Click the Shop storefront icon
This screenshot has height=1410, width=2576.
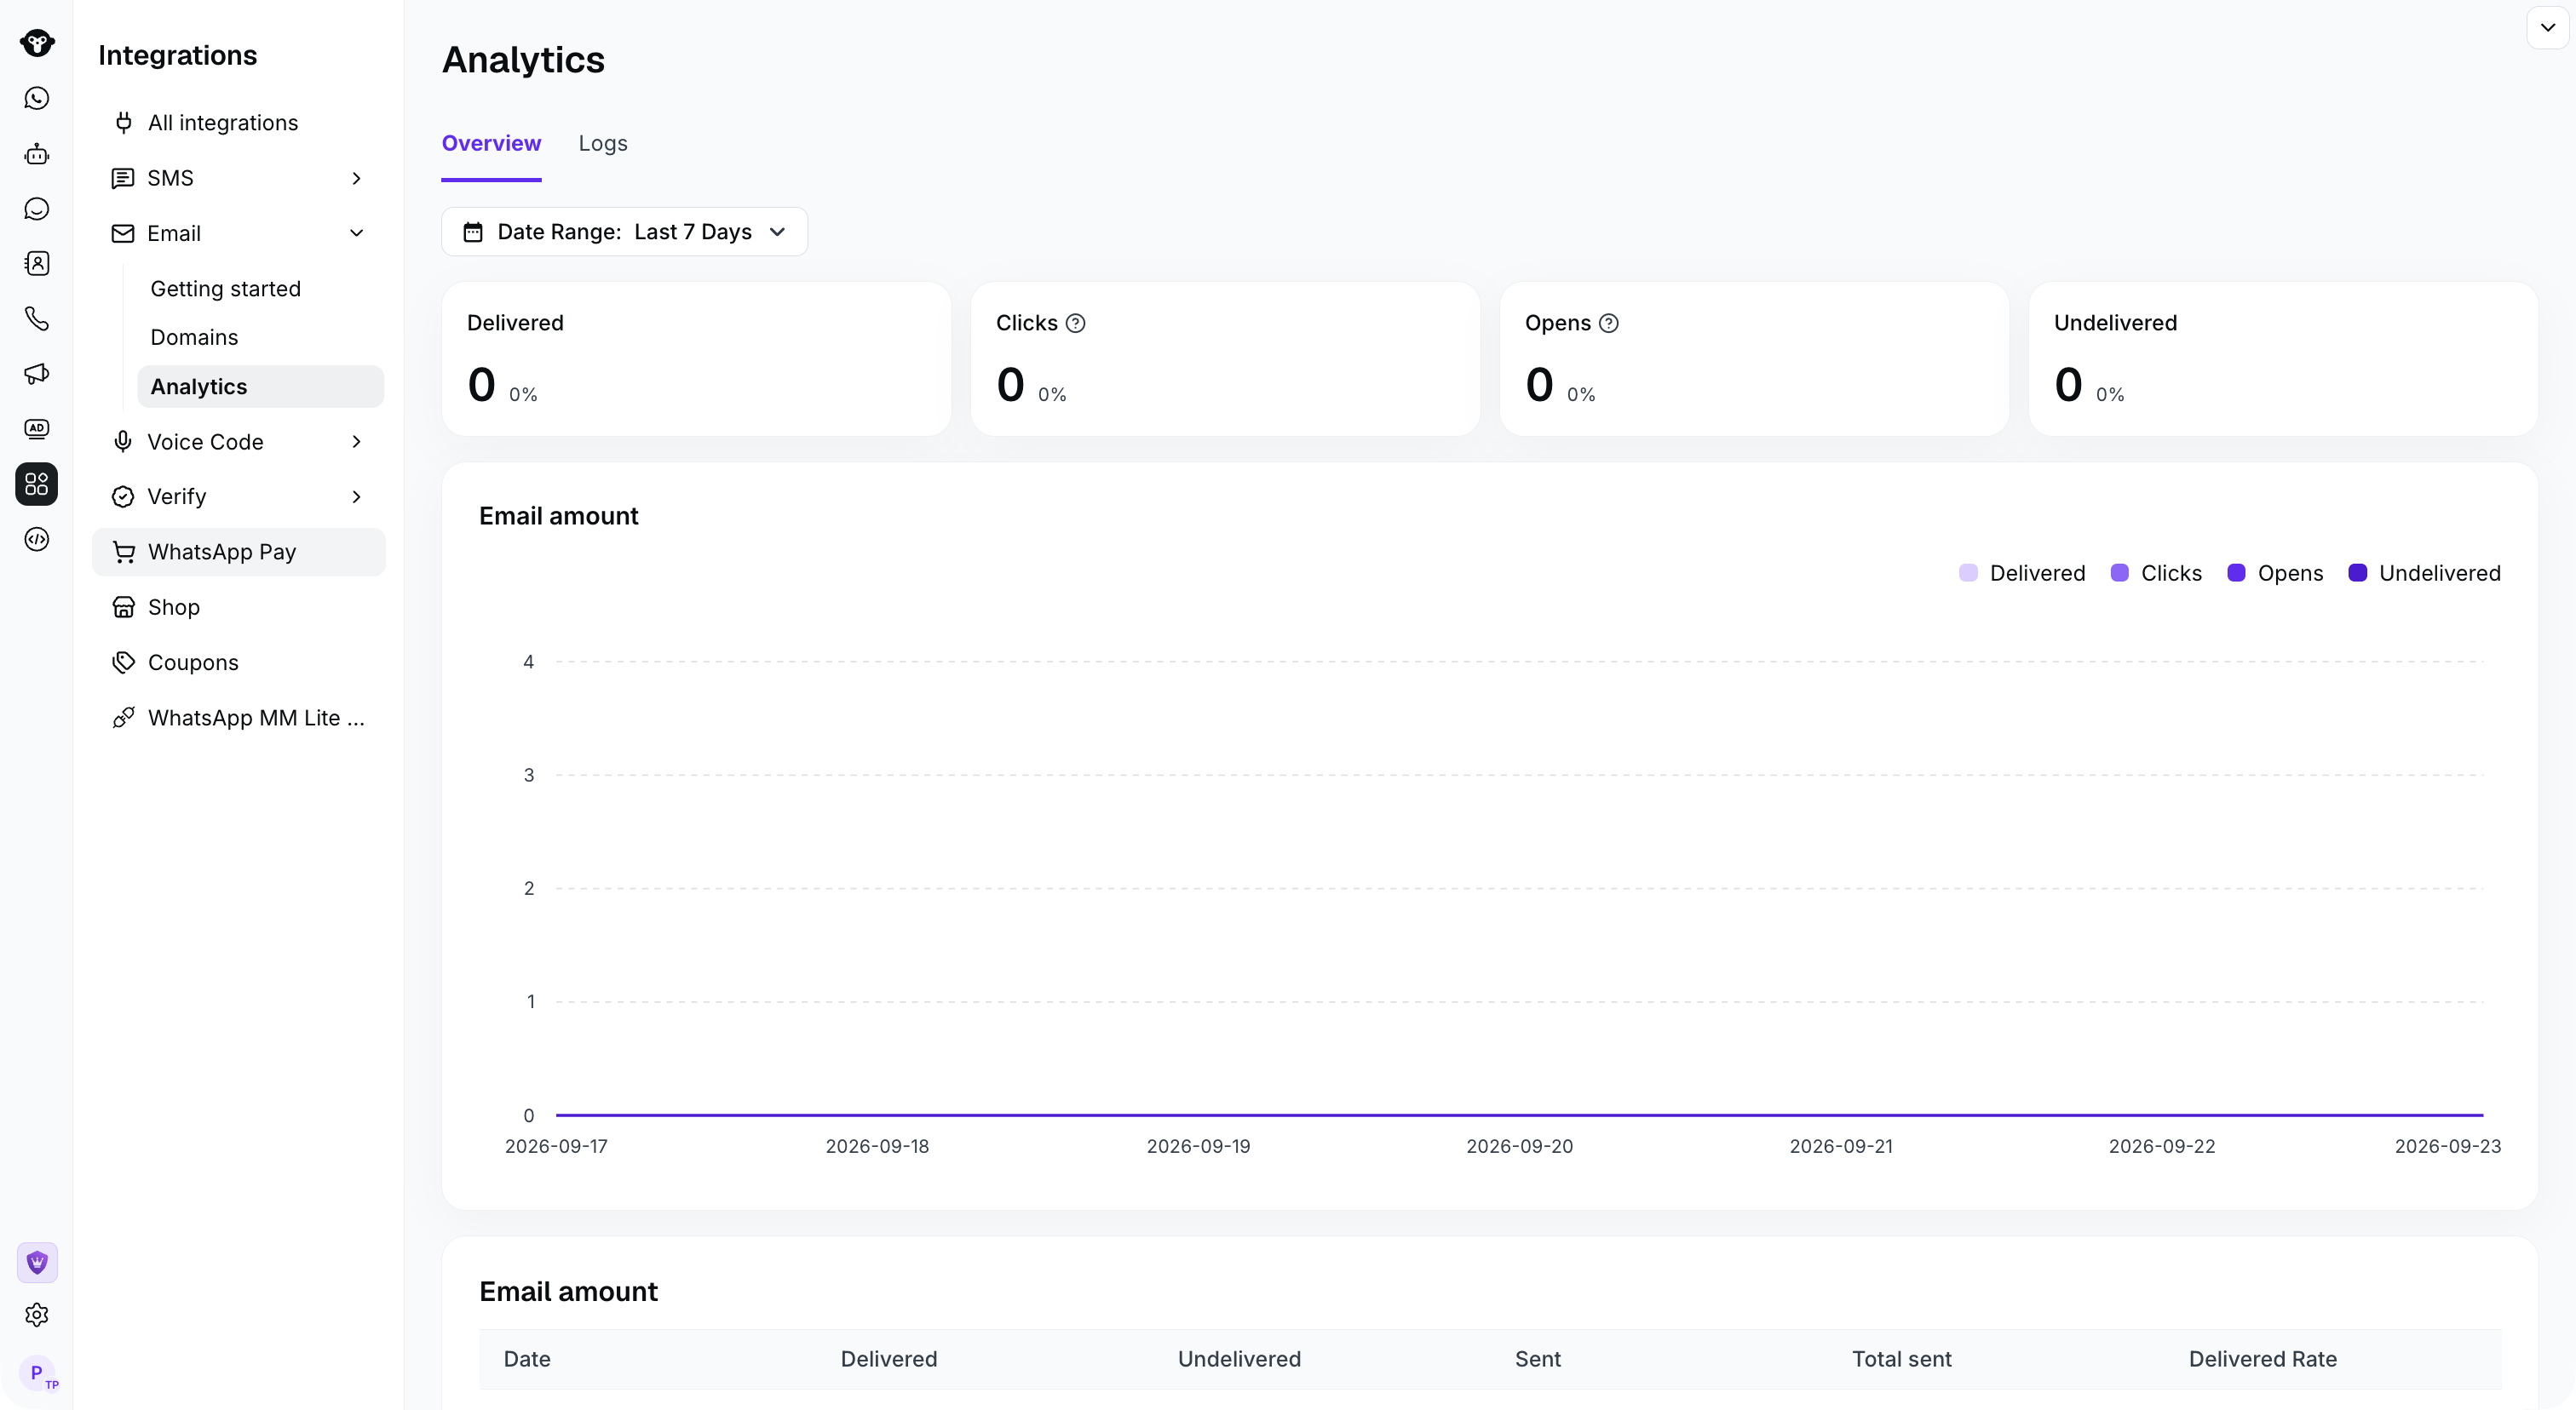(x=124, y=608)
